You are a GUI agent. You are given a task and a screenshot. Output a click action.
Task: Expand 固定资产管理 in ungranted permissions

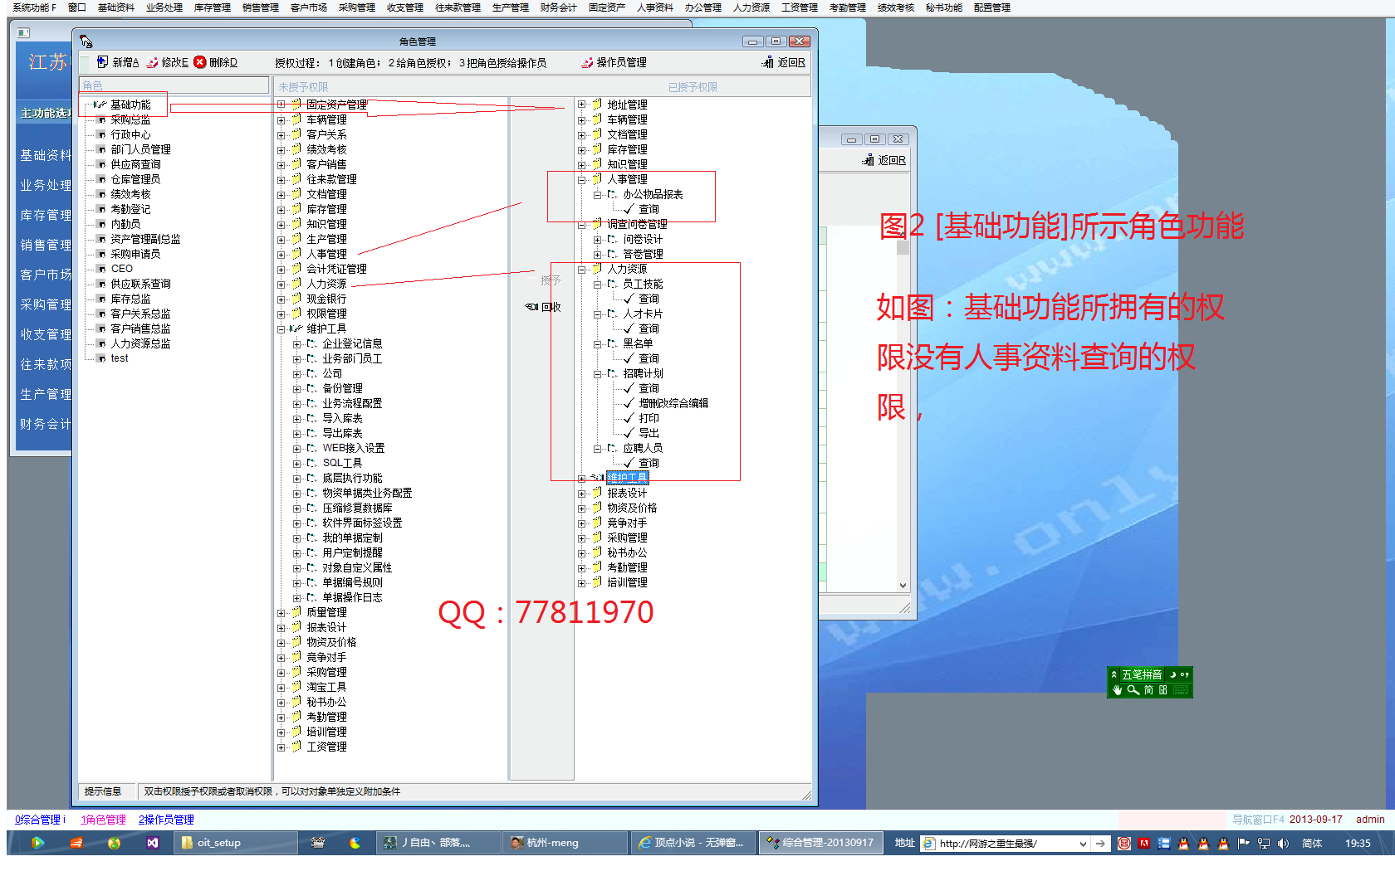click(x=281, y=105)
